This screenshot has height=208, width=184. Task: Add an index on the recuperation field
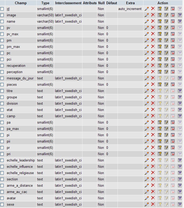[166, 65]
